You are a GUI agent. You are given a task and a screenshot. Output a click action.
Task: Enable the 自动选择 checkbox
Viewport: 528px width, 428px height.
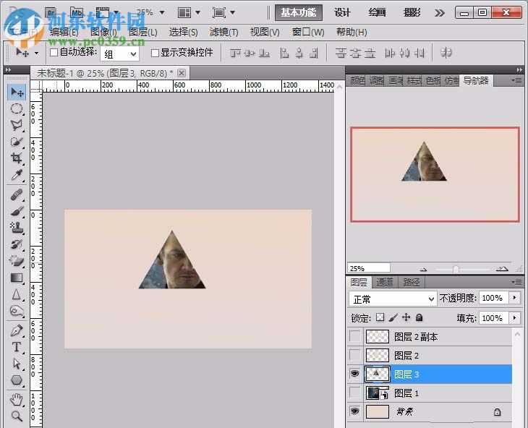click(x=54, y=53)
